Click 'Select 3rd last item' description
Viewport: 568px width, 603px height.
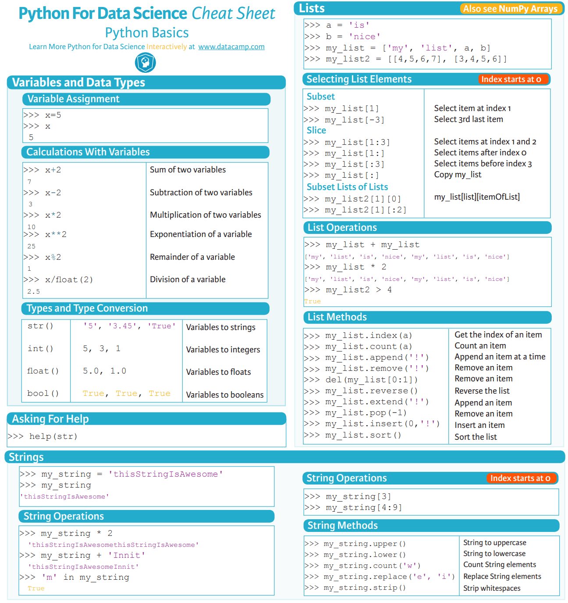pyautogui.click(x=469, y=119)
